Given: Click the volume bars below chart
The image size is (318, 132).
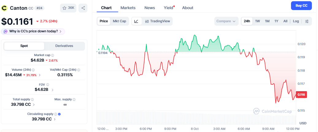Looking at the screenshot, I should point(196,117).
